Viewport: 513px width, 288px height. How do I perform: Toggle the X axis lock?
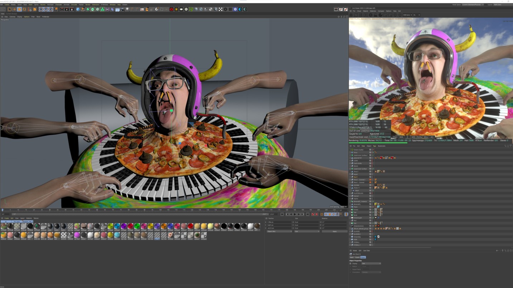coord(41,9)
